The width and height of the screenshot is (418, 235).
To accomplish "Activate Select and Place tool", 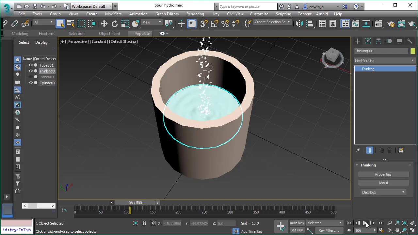I will click(136, 23).
